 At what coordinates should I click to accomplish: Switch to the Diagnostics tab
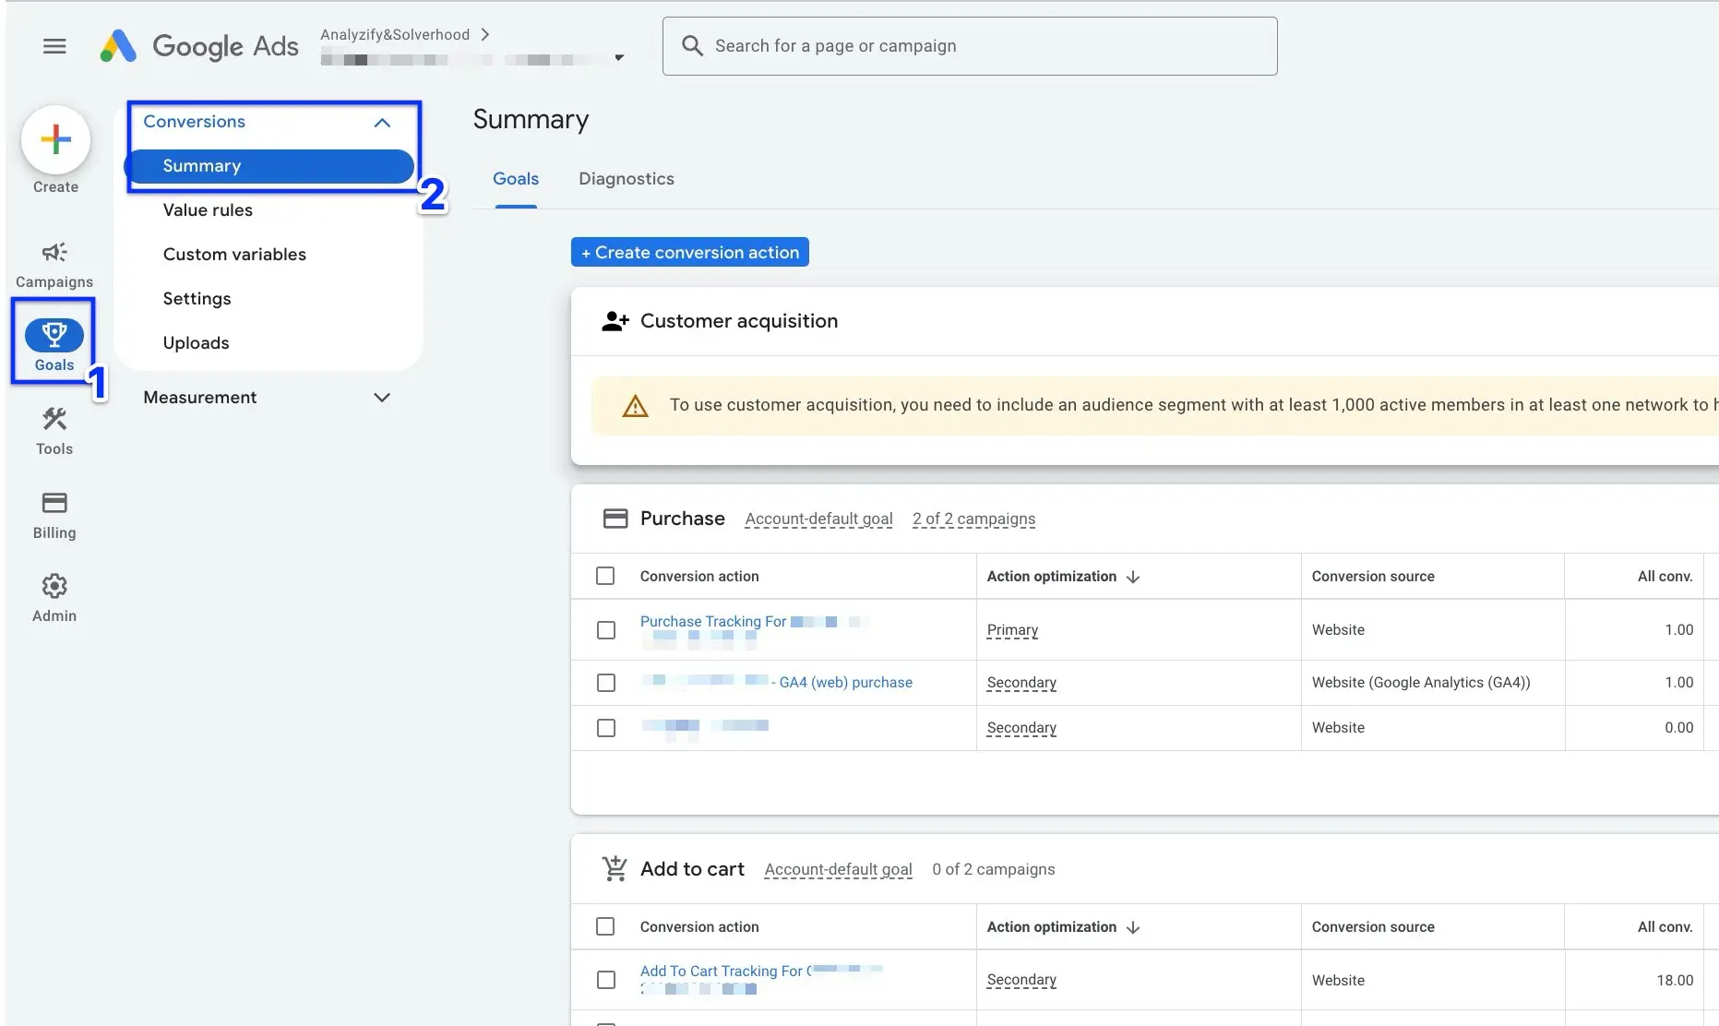click(x=627, y=179)
